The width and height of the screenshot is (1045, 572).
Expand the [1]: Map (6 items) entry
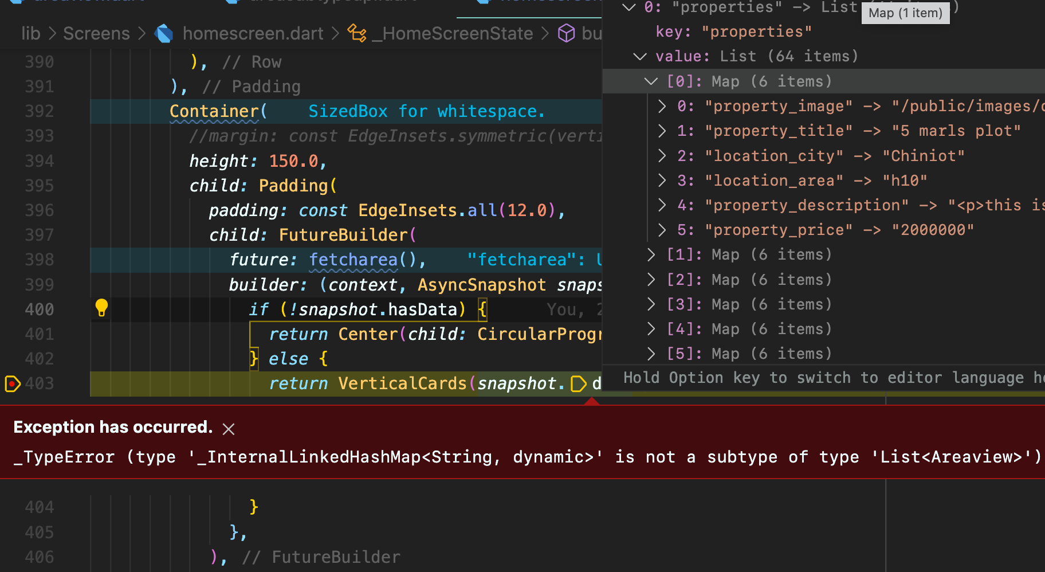click(651, 254)
